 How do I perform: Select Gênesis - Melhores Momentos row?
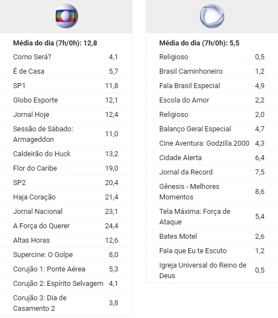tap(212, 192)
